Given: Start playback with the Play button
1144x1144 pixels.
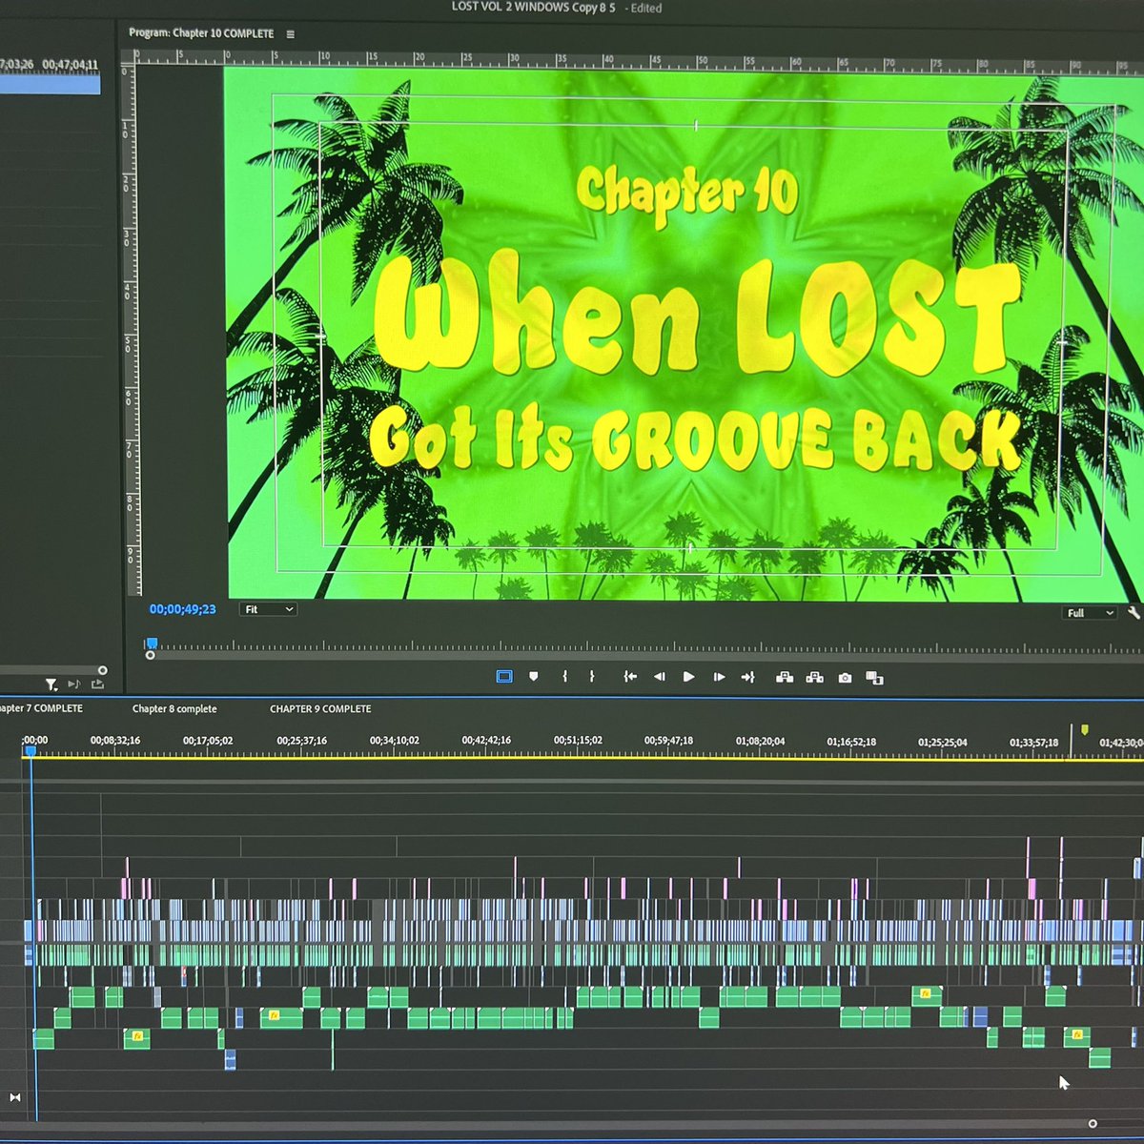Looking at the screenshot, I should pyautogui.click(x=689, y=677).
